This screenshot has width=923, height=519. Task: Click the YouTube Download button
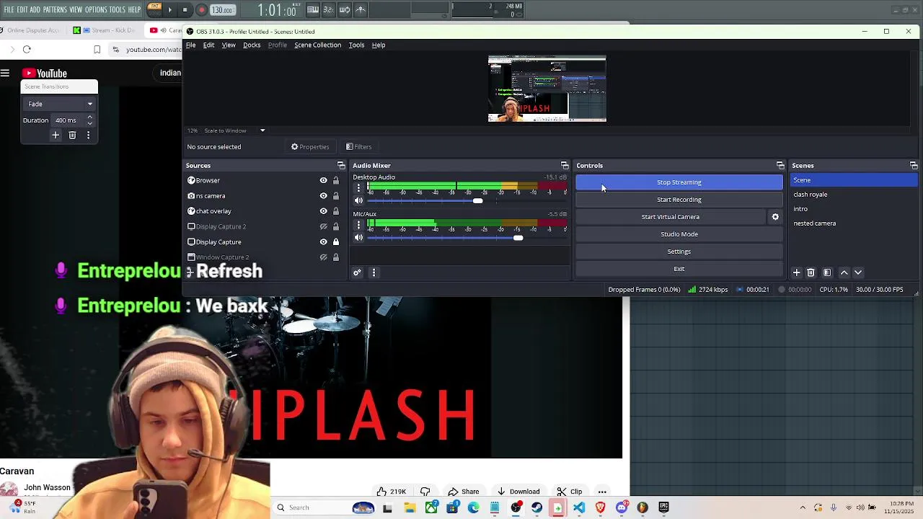tap(518, 492)
